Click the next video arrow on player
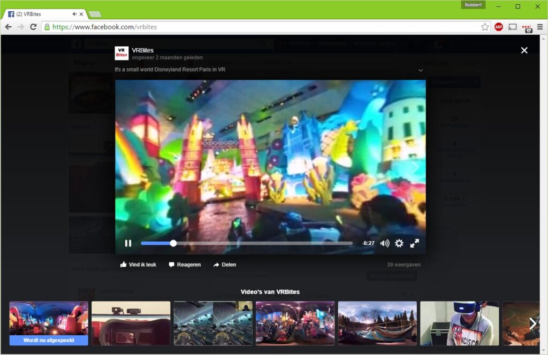Viewport: 548px width, 355px height. tap(415, 167)
